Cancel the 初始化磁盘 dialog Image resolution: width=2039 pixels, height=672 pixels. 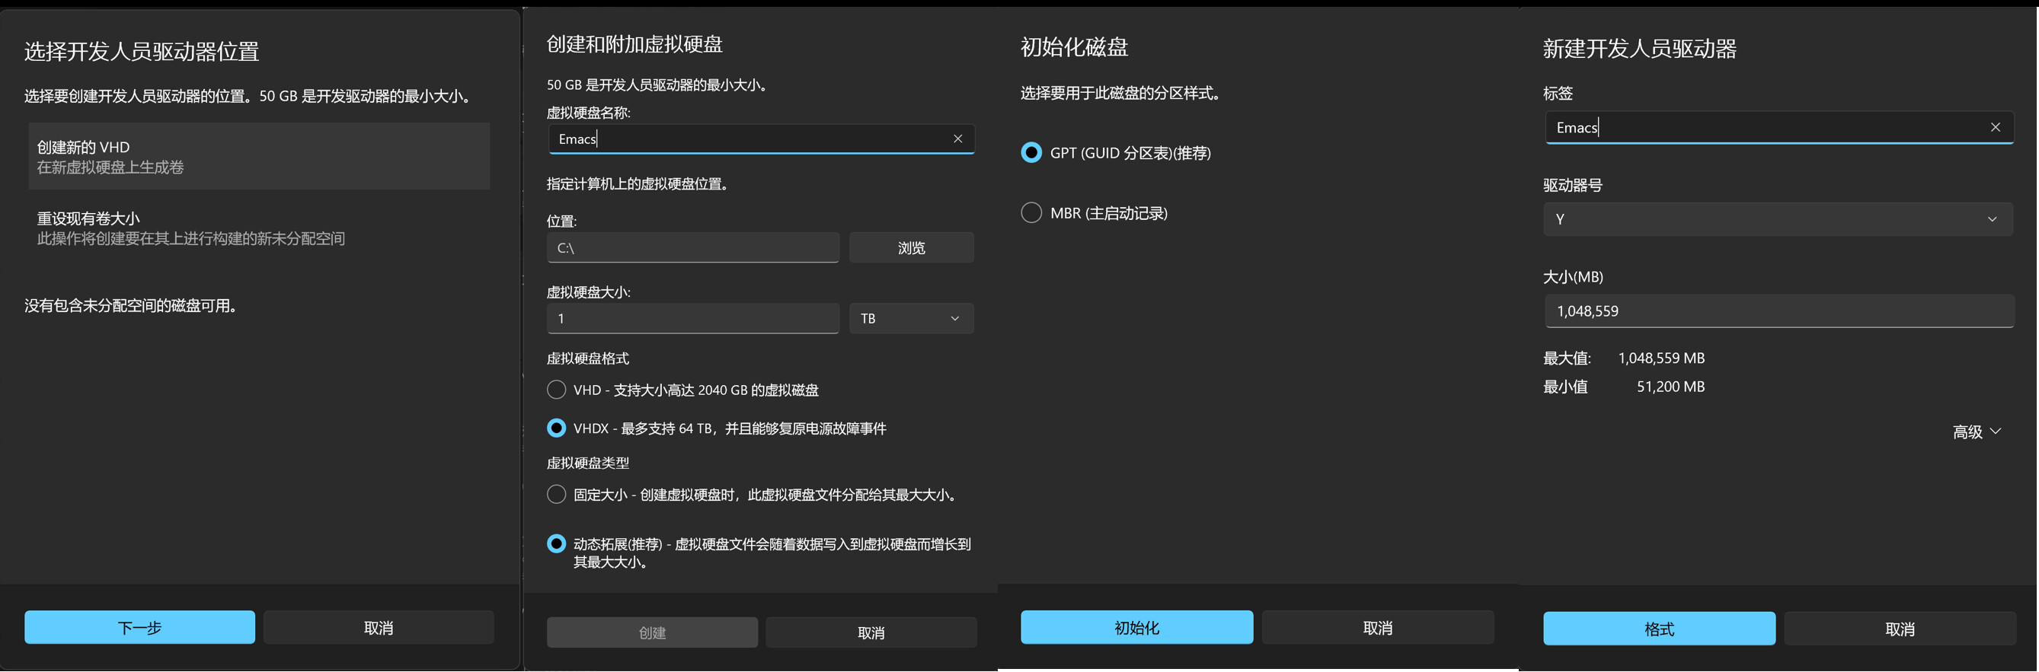[1377, 628]
